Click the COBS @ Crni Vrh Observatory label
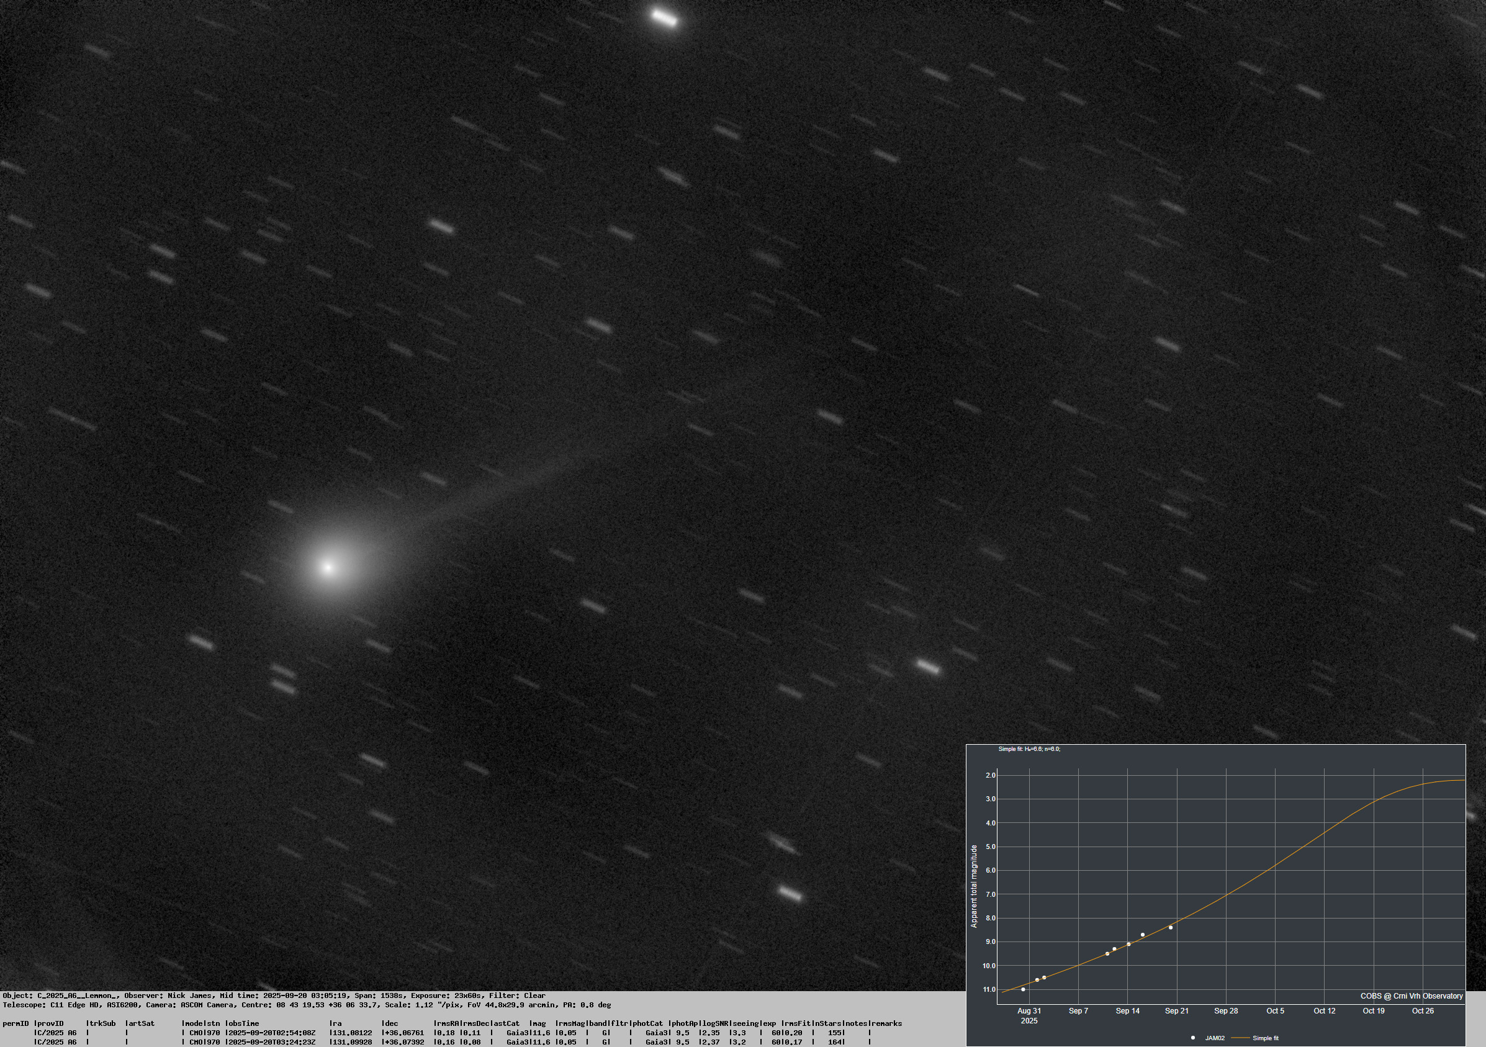 click(x=1411, y=996)
